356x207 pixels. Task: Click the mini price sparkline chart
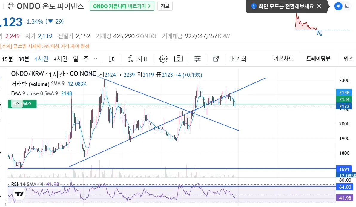point(323,25)
